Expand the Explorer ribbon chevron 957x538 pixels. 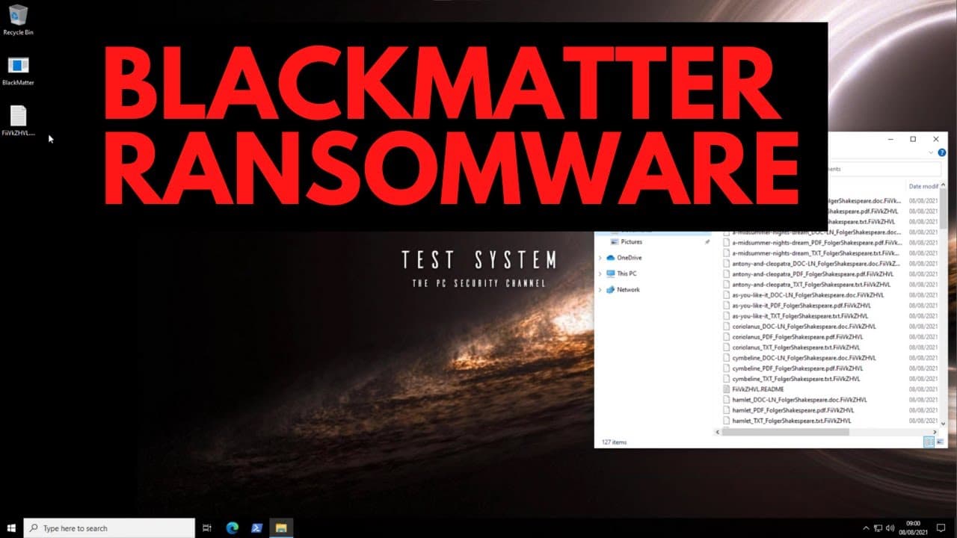point(931,152)
